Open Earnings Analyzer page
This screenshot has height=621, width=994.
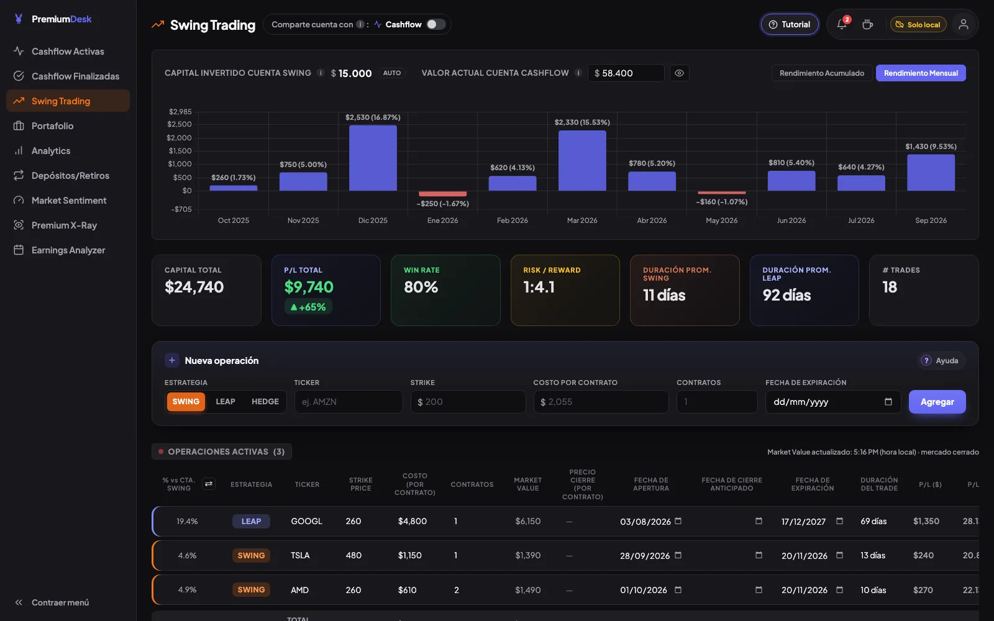coord(68,250)
